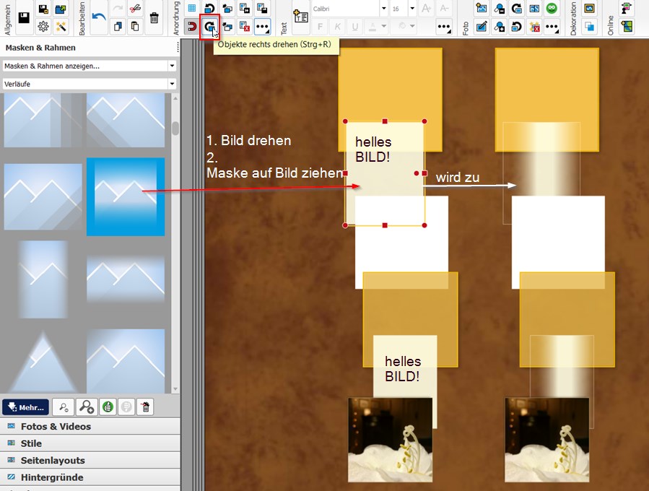Screen dimensions: 649x491
Task: Toggle the red magnet snap icon
Action: click(192, 27)
